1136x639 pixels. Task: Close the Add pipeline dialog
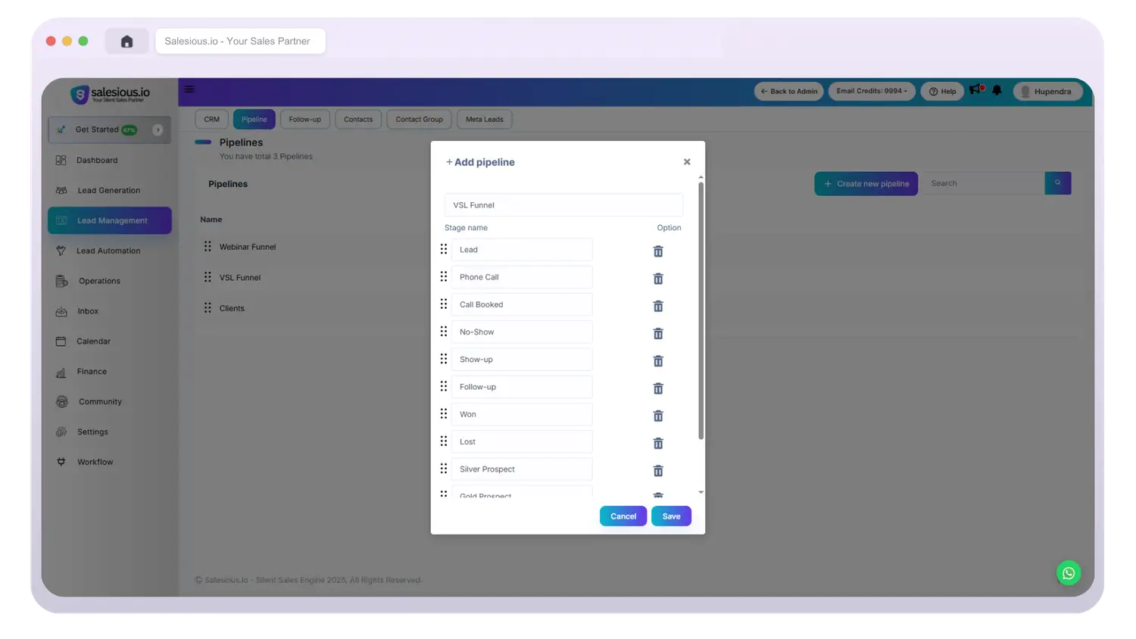(687, 162)
